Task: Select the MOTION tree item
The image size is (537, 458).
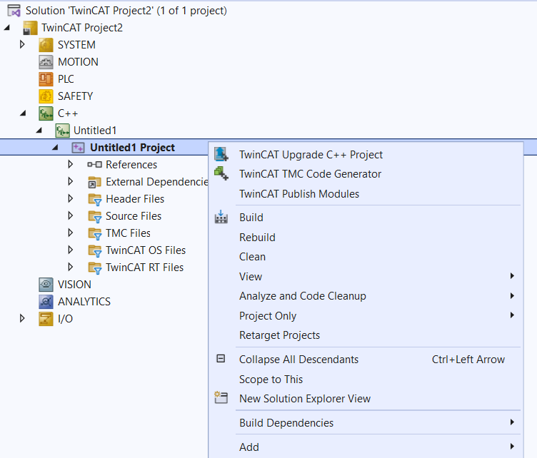Action: 78,62
